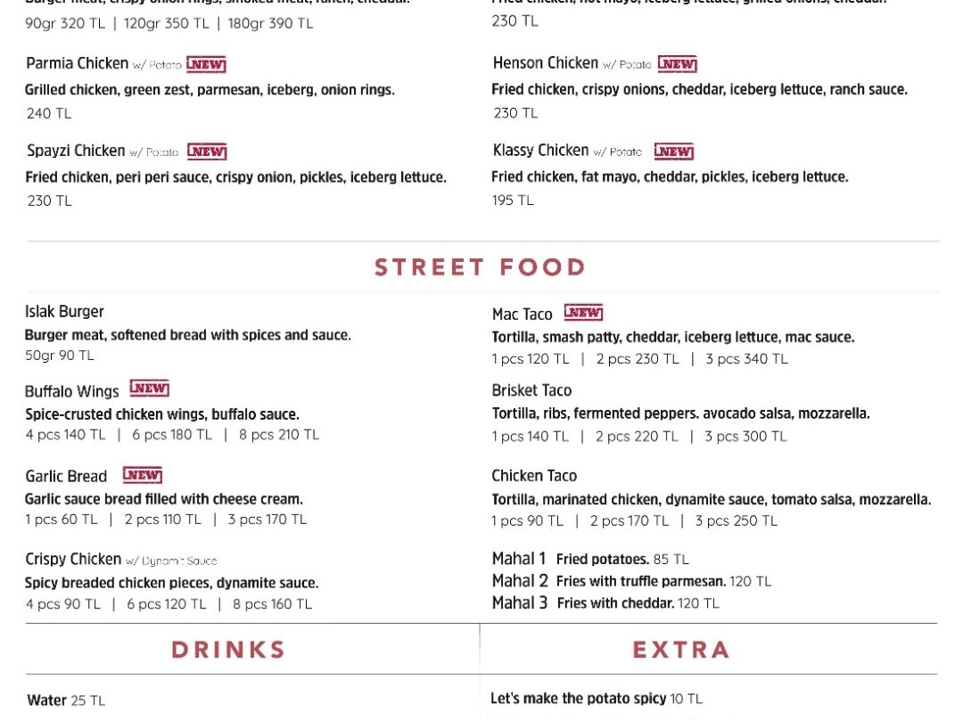Click Let's make the potato spicy extra
Image resolution: width=963 pixels, height=720 pixels.
597,699
